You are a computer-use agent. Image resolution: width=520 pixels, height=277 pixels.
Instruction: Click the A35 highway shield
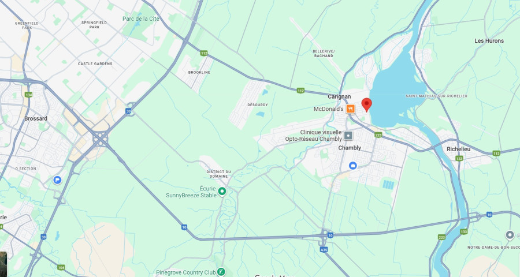(324, 249)
